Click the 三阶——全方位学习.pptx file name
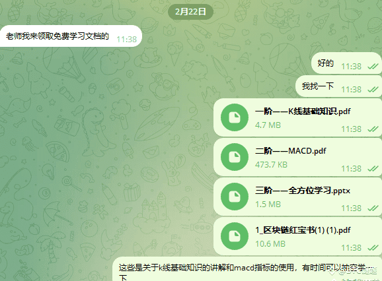 [303, 191]
